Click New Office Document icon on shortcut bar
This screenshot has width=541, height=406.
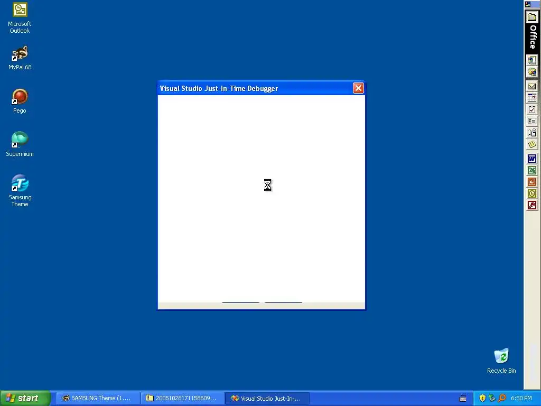tap(532, 60)
